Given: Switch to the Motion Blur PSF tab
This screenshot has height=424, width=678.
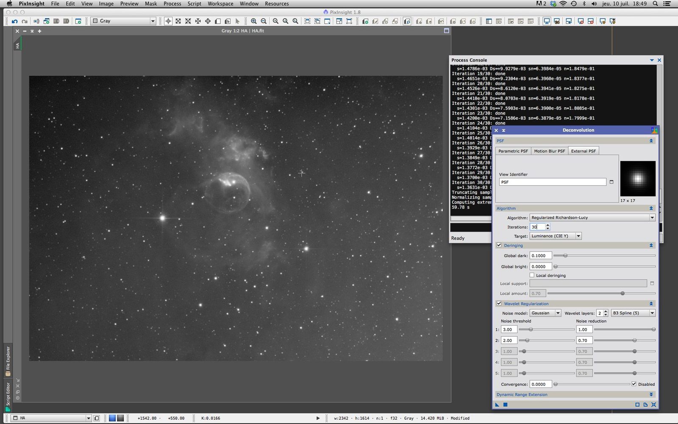Looking at the screenshot, I should click(x=549, y=151).
